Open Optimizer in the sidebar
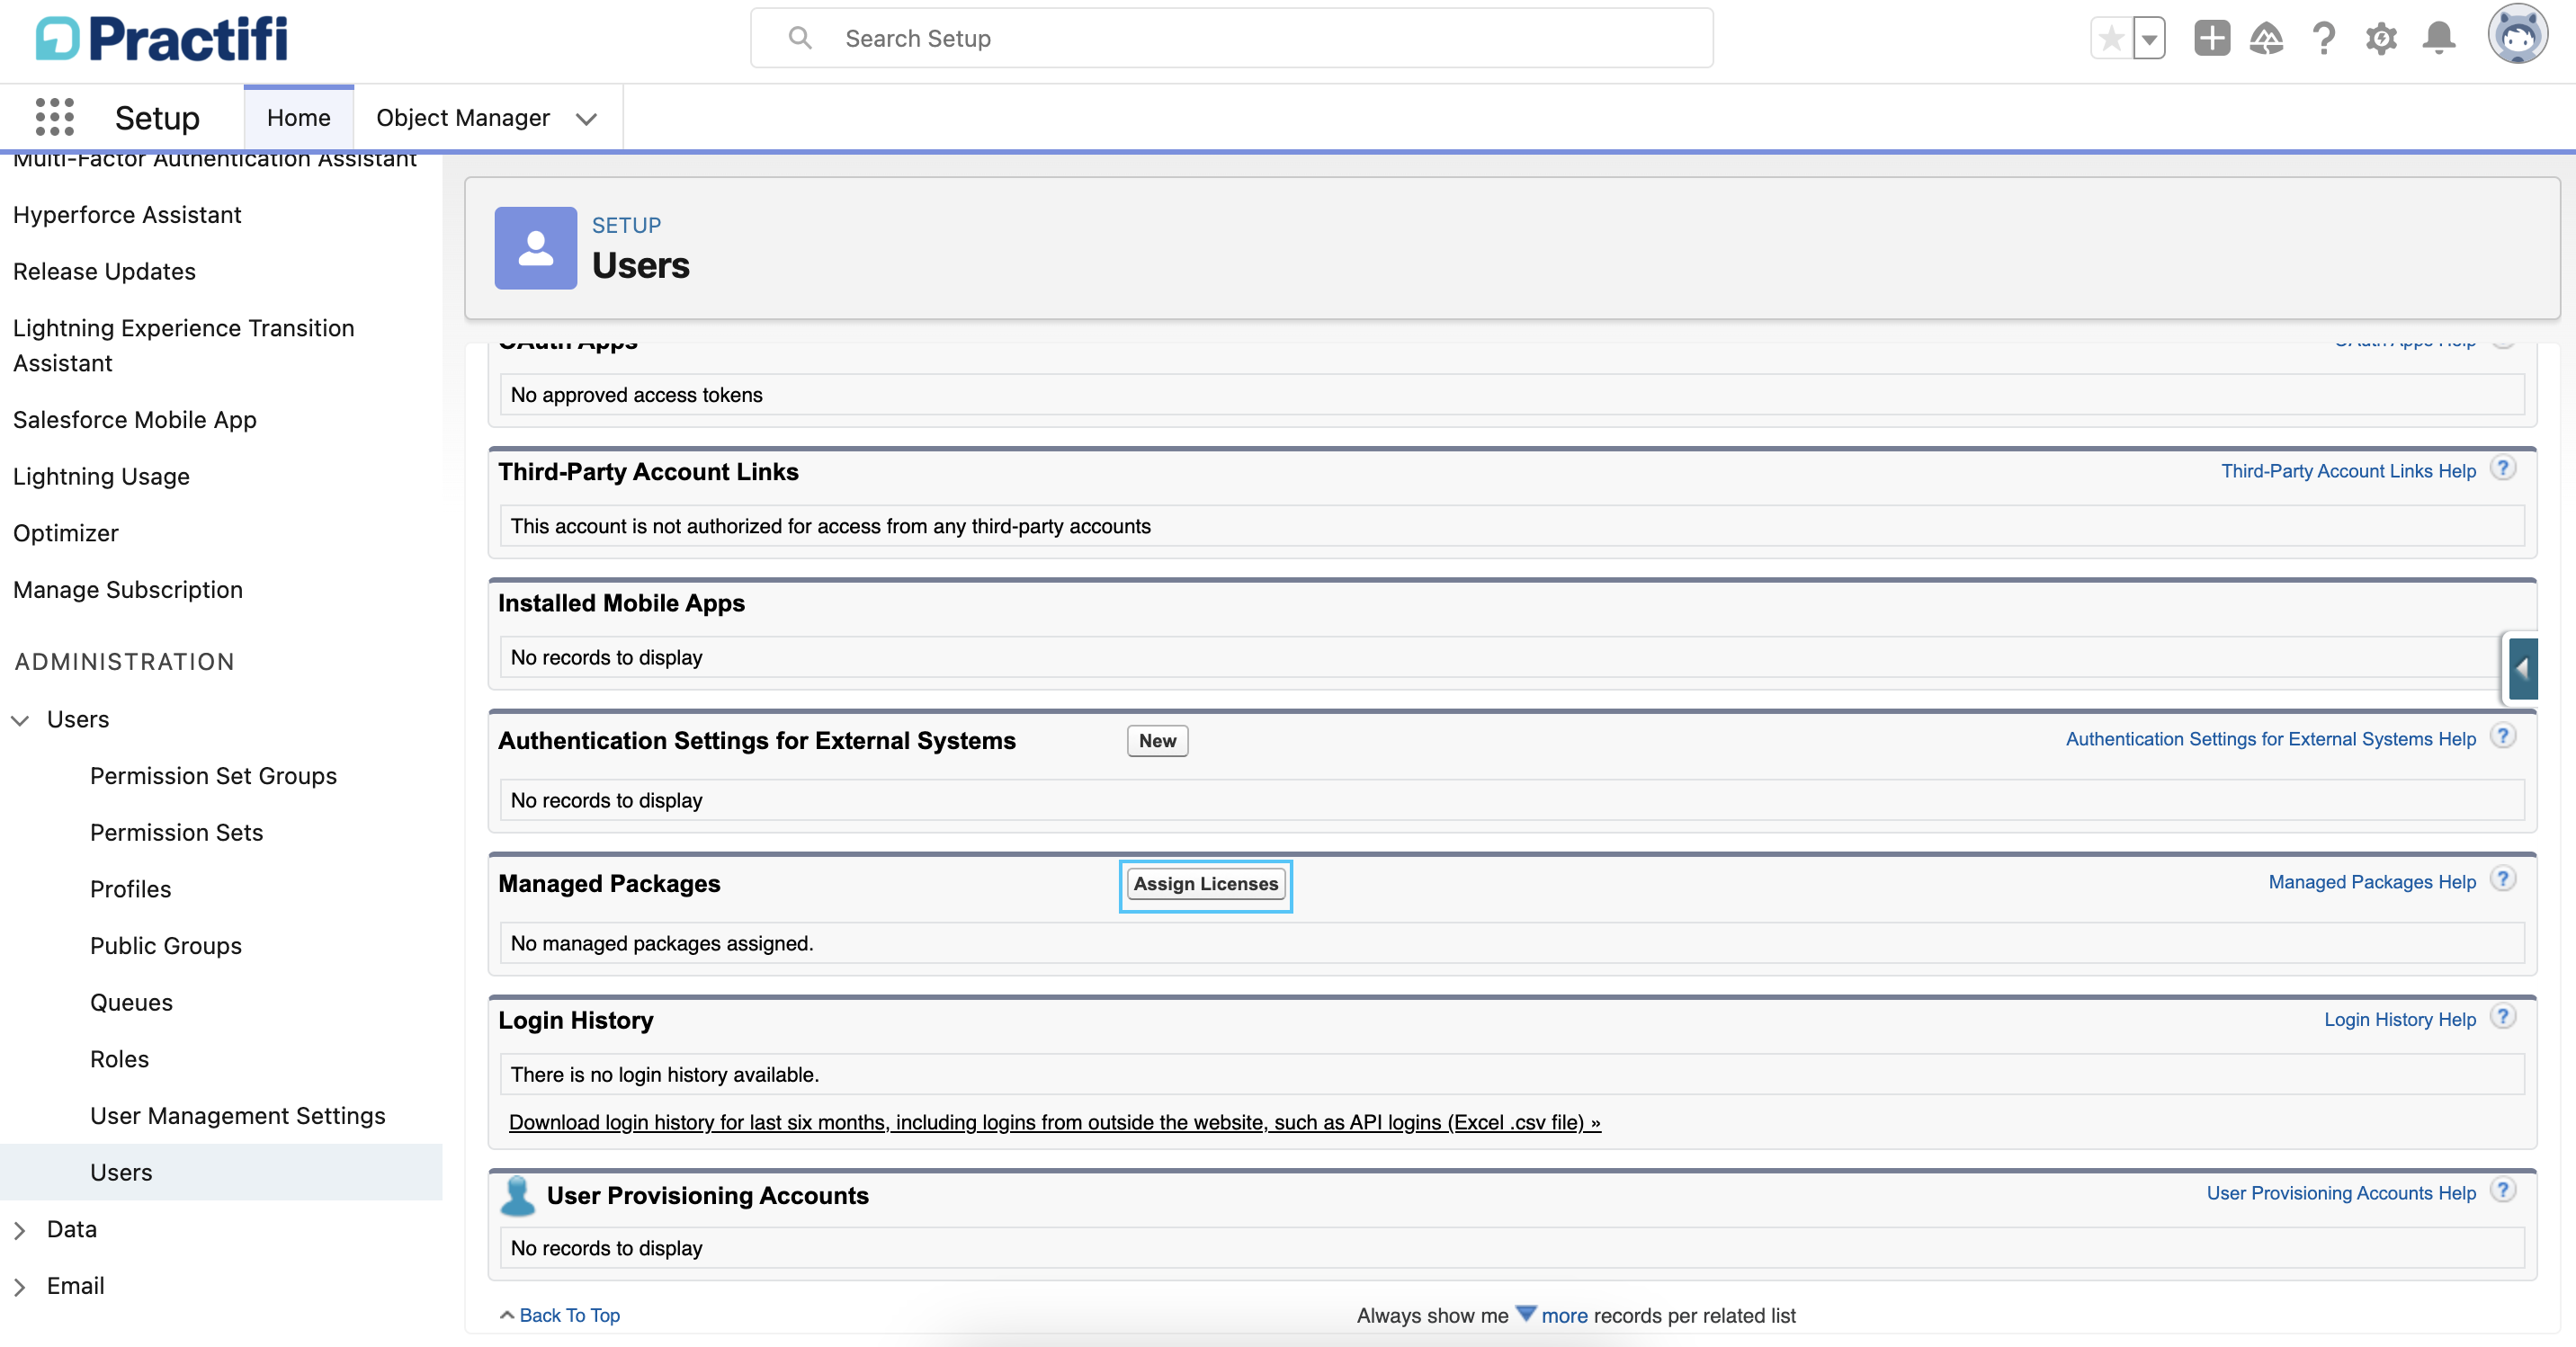The width and height of the screenshot is (2576, 1347). (66, 534)
